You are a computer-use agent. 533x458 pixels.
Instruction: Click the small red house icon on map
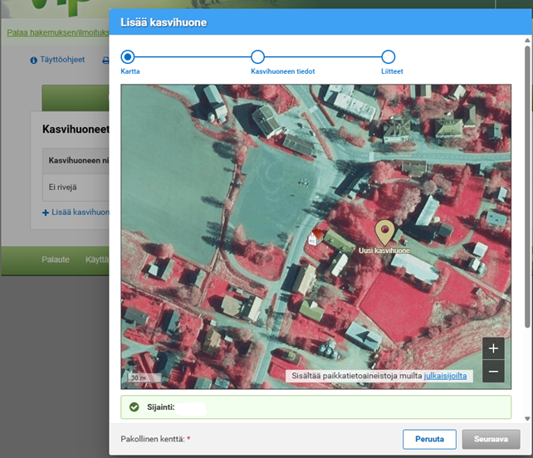pos(315,238)
